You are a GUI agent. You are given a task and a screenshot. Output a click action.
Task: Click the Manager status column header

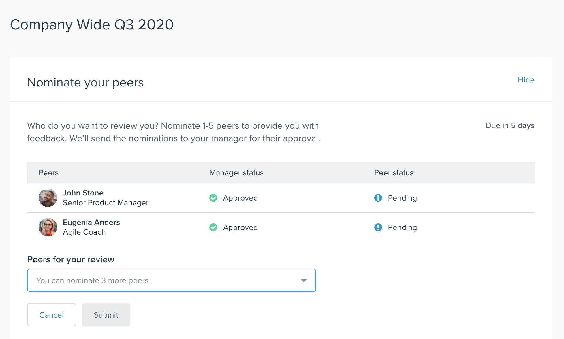(236, 173)
